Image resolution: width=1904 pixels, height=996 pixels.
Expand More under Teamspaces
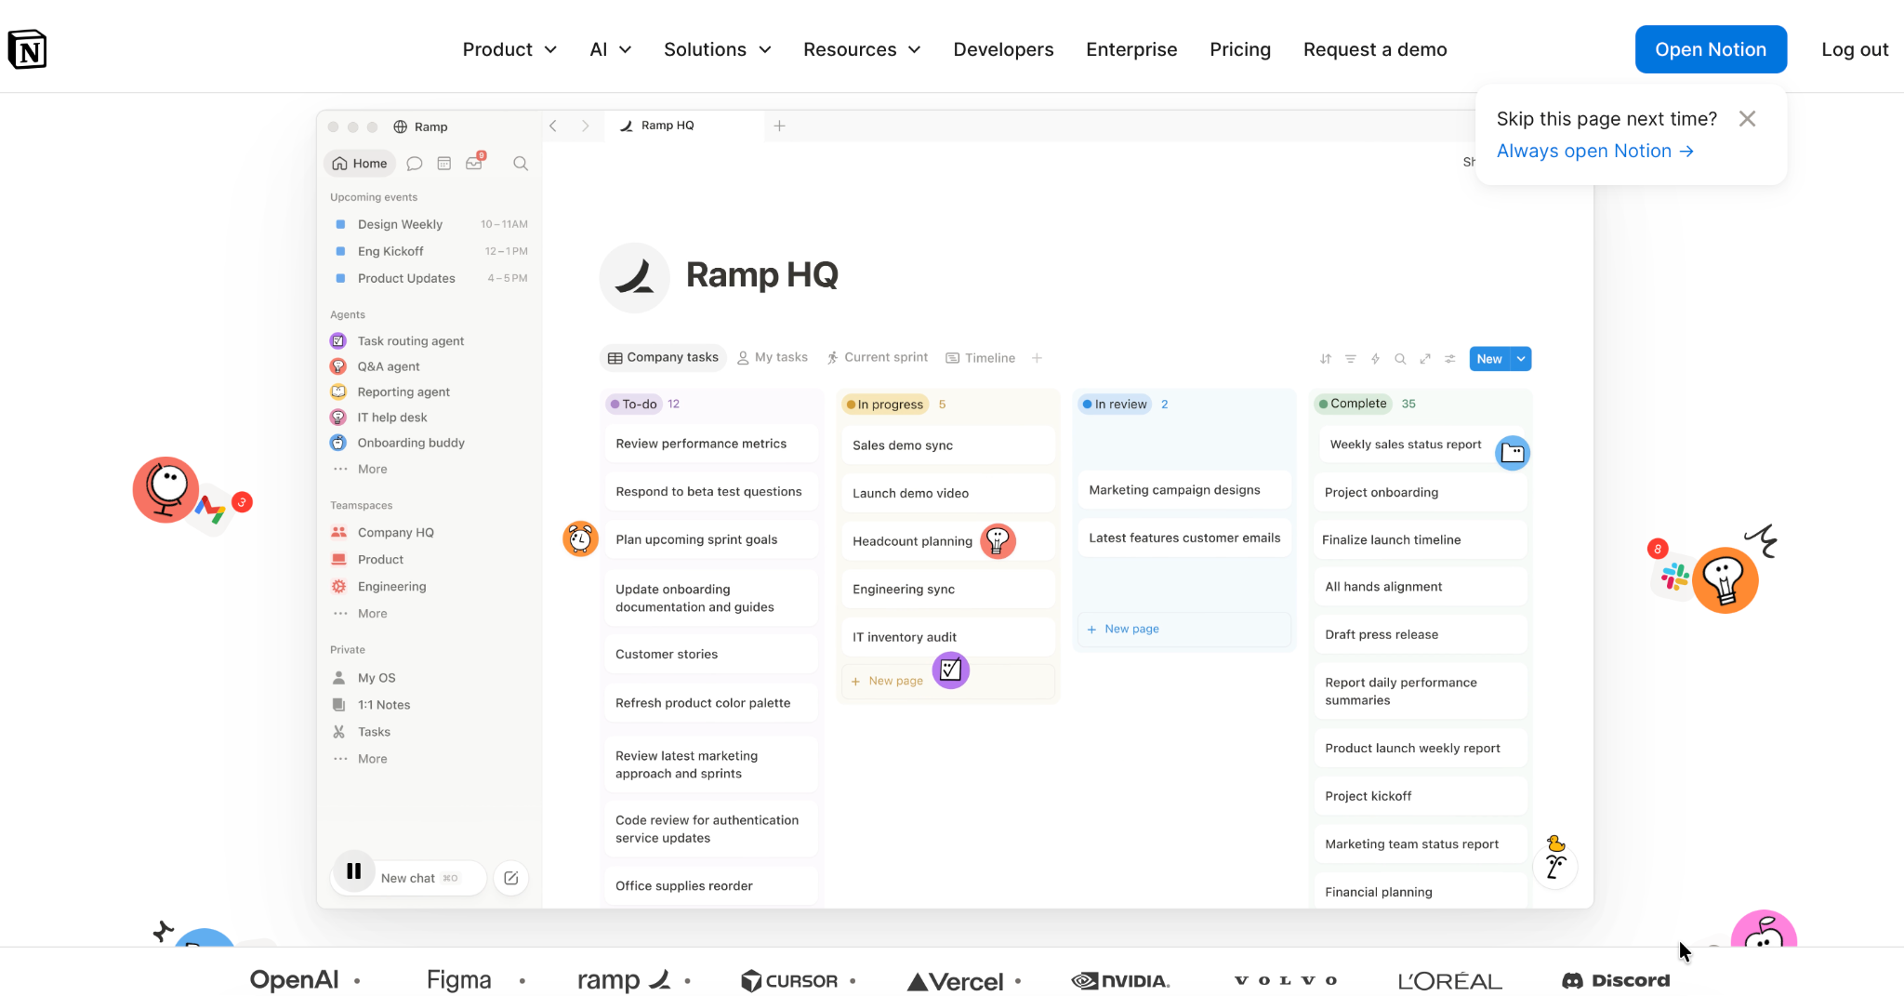point(361,613)
